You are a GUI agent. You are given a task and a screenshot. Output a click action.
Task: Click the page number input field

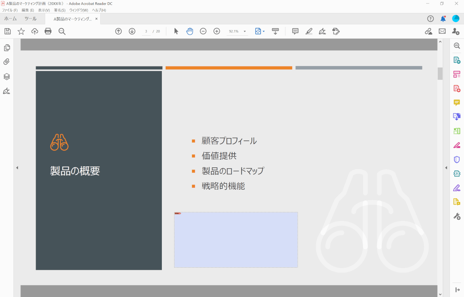click(146, 31)
